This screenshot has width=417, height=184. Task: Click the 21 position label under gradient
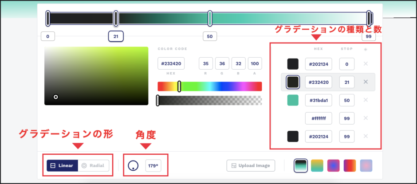pyautogui.click(x=116, y=36)
